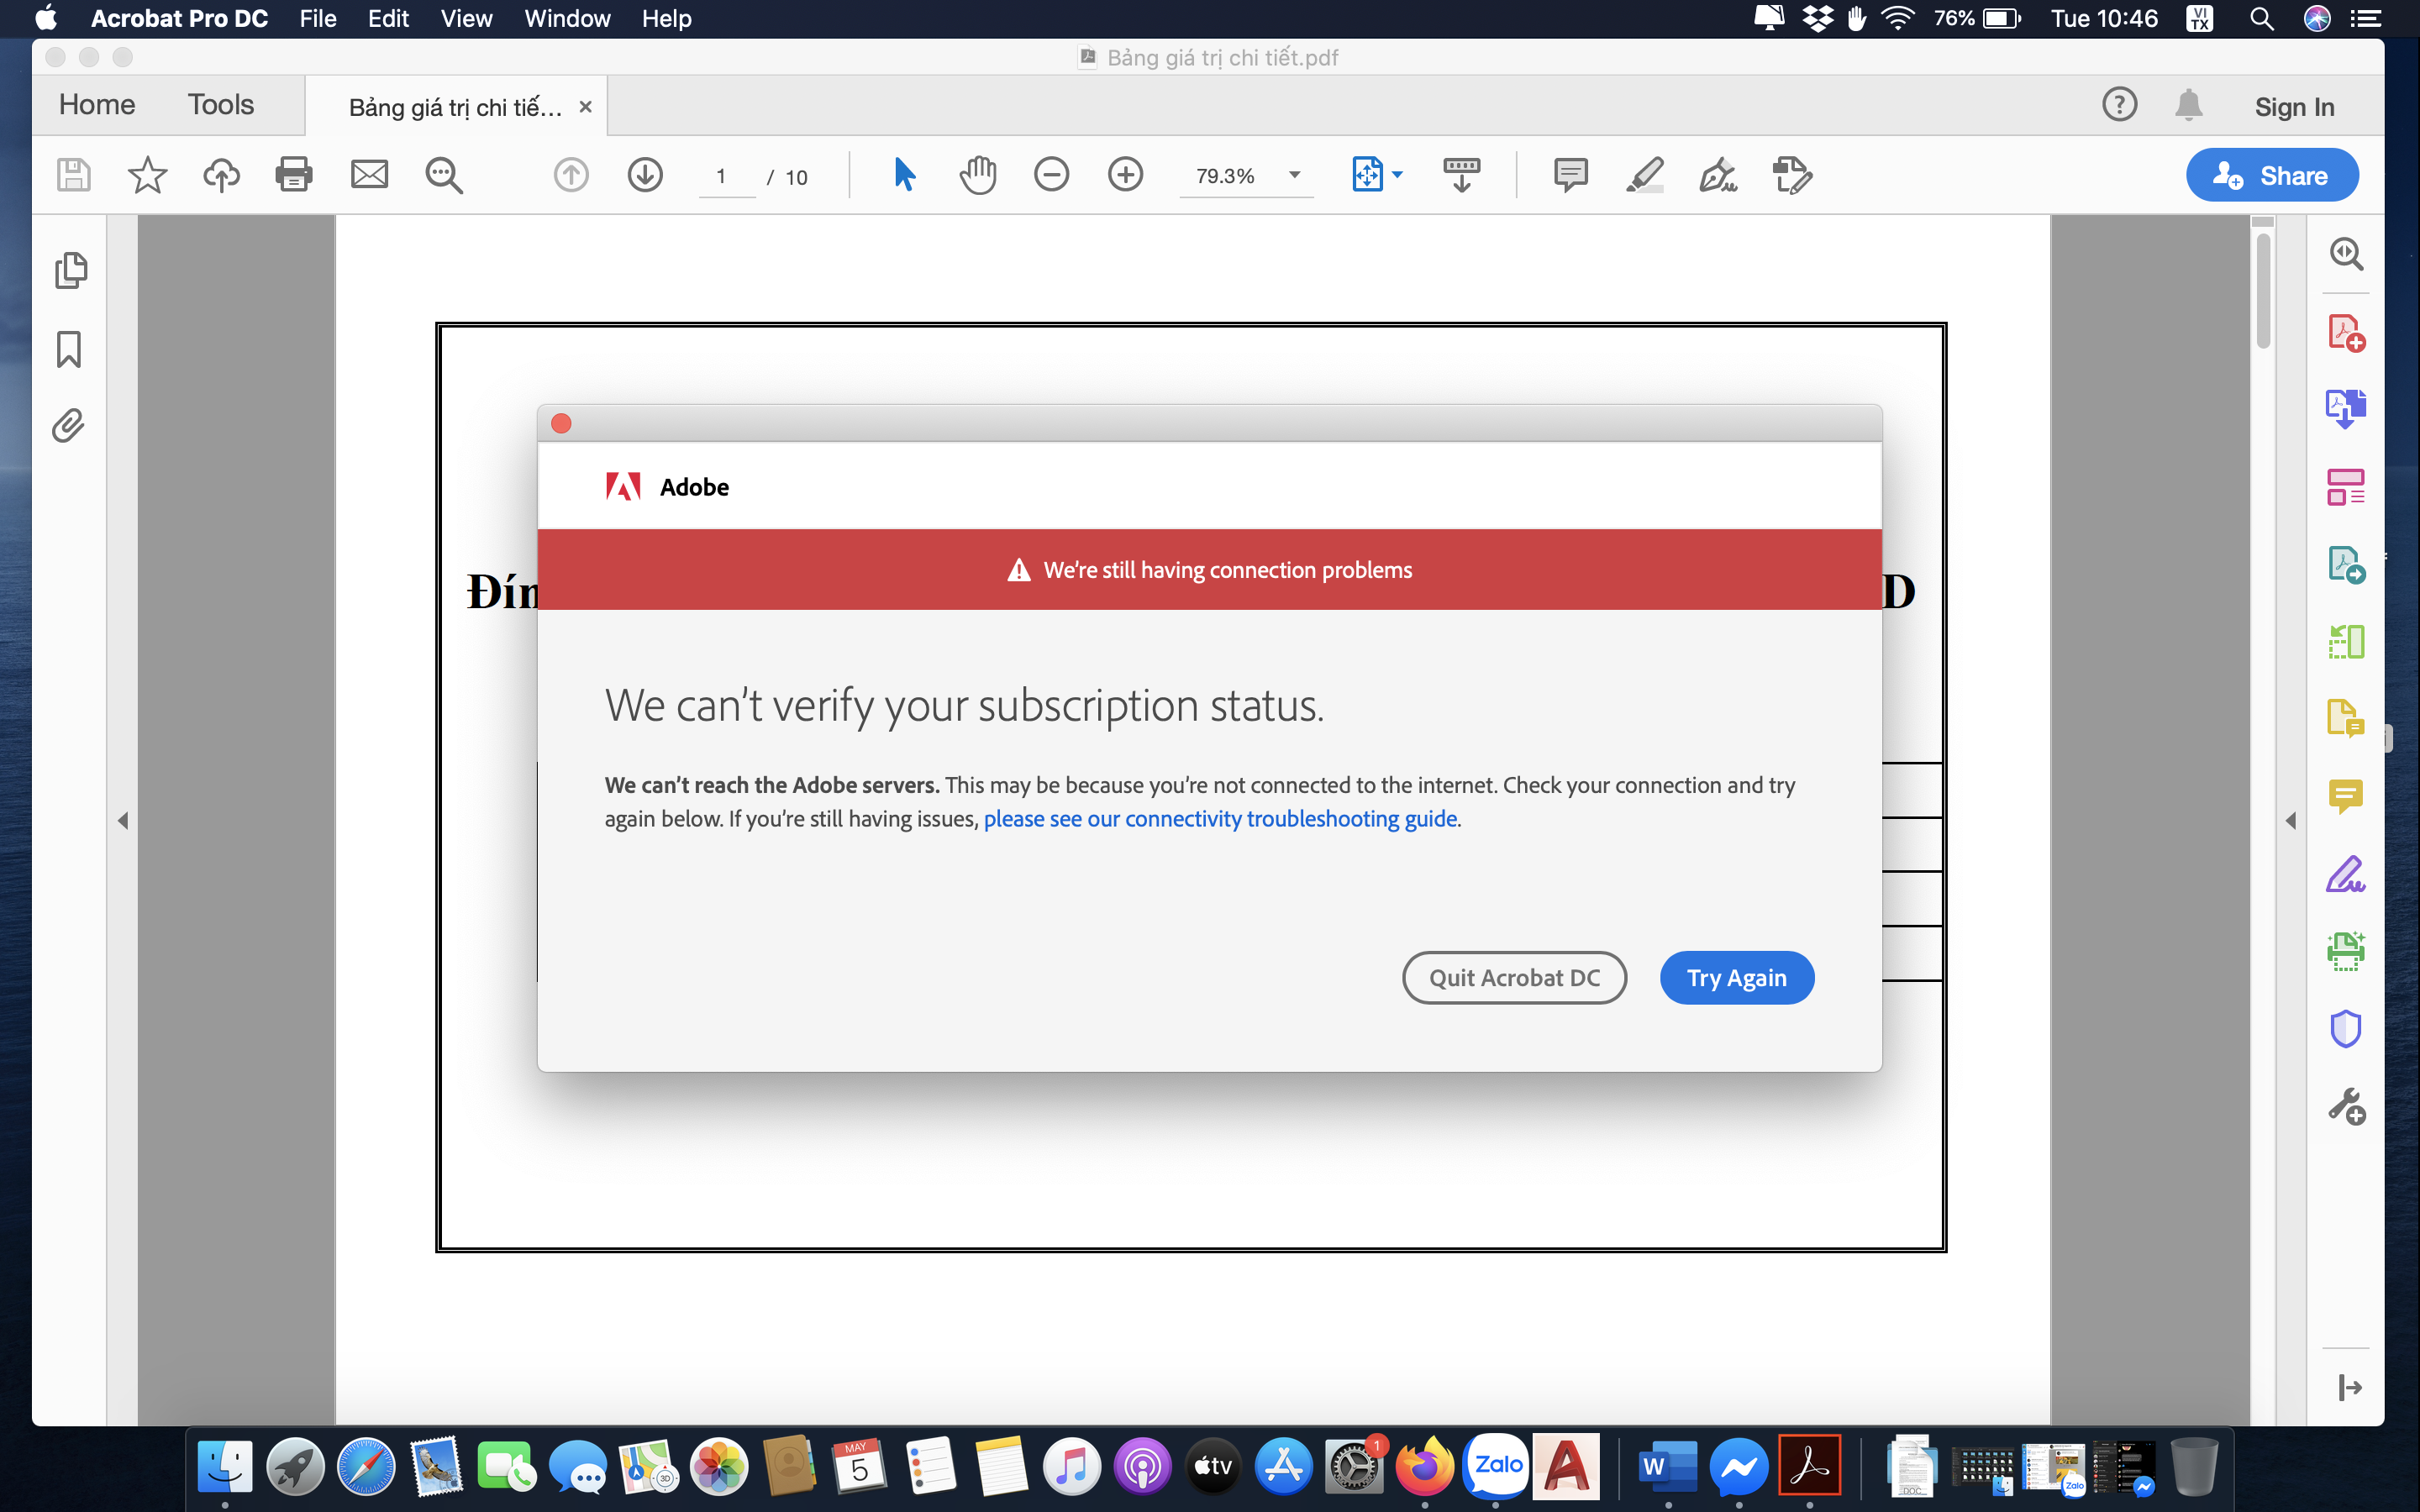Click the scrolling mode keyboard-arrow icon
Image resolution: width=2420 pixels, height=1512 pixels.
(x=1461, y=175)
